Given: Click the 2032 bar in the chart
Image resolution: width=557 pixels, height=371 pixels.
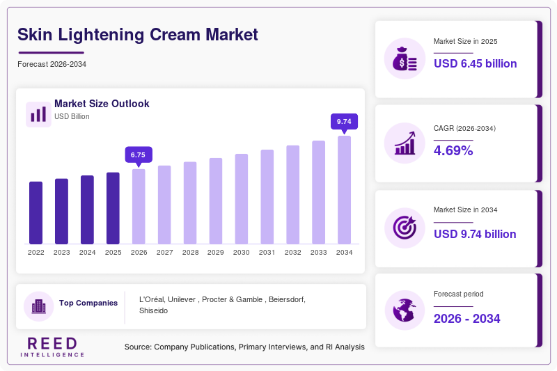Looking at the screenshot, I should point(292,195).
